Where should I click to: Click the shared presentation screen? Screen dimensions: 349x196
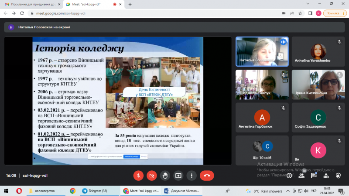(118, 101)
